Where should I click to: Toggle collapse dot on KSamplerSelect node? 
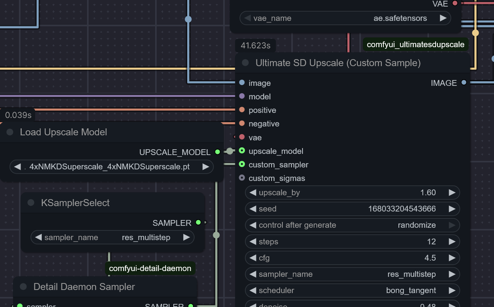(x=31, y=203)
